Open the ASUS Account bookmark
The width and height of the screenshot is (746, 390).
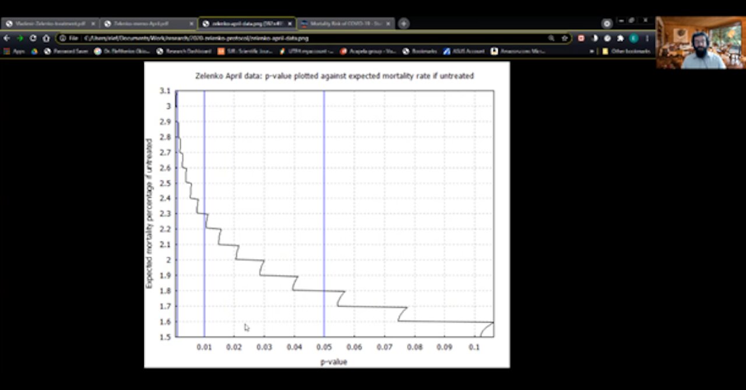(x=463, y=51)
